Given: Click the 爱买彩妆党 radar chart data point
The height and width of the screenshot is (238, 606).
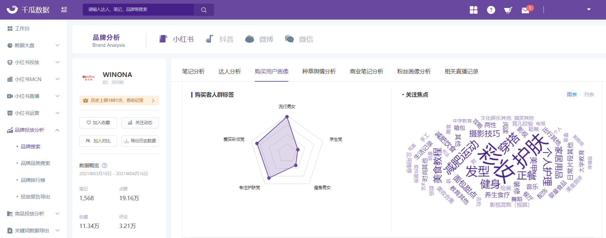Looking at the screenshot, I should click(257, 143).
